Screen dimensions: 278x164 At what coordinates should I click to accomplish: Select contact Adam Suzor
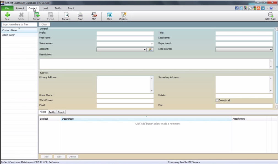[19, 35]
